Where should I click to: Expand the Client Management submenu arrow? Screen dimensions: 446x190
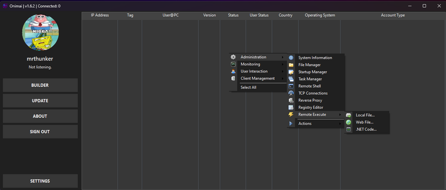283,79
